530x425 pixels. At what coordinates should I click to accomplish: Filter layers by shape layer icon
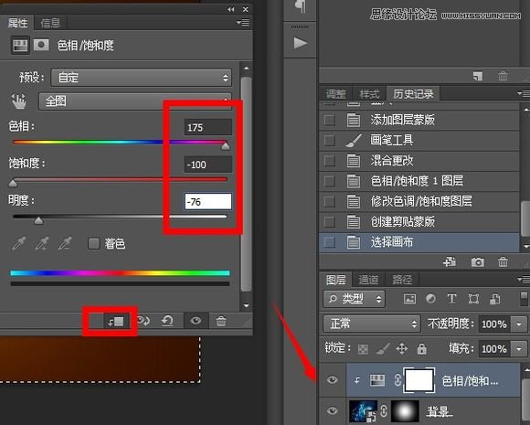click(x=473, y=299)
